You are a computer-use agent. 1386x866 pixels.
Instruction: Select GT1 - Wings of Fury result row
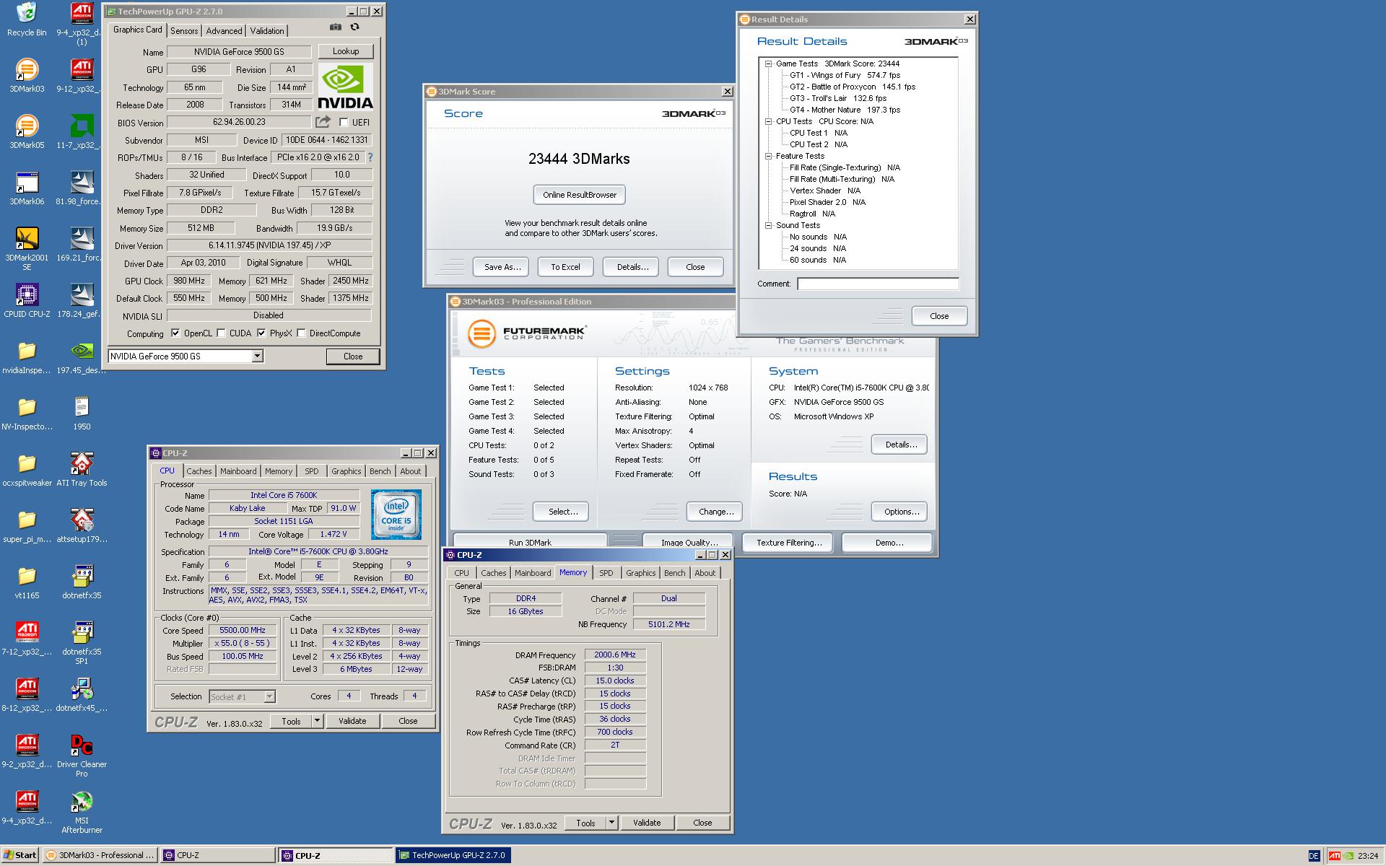click(845, 75)
